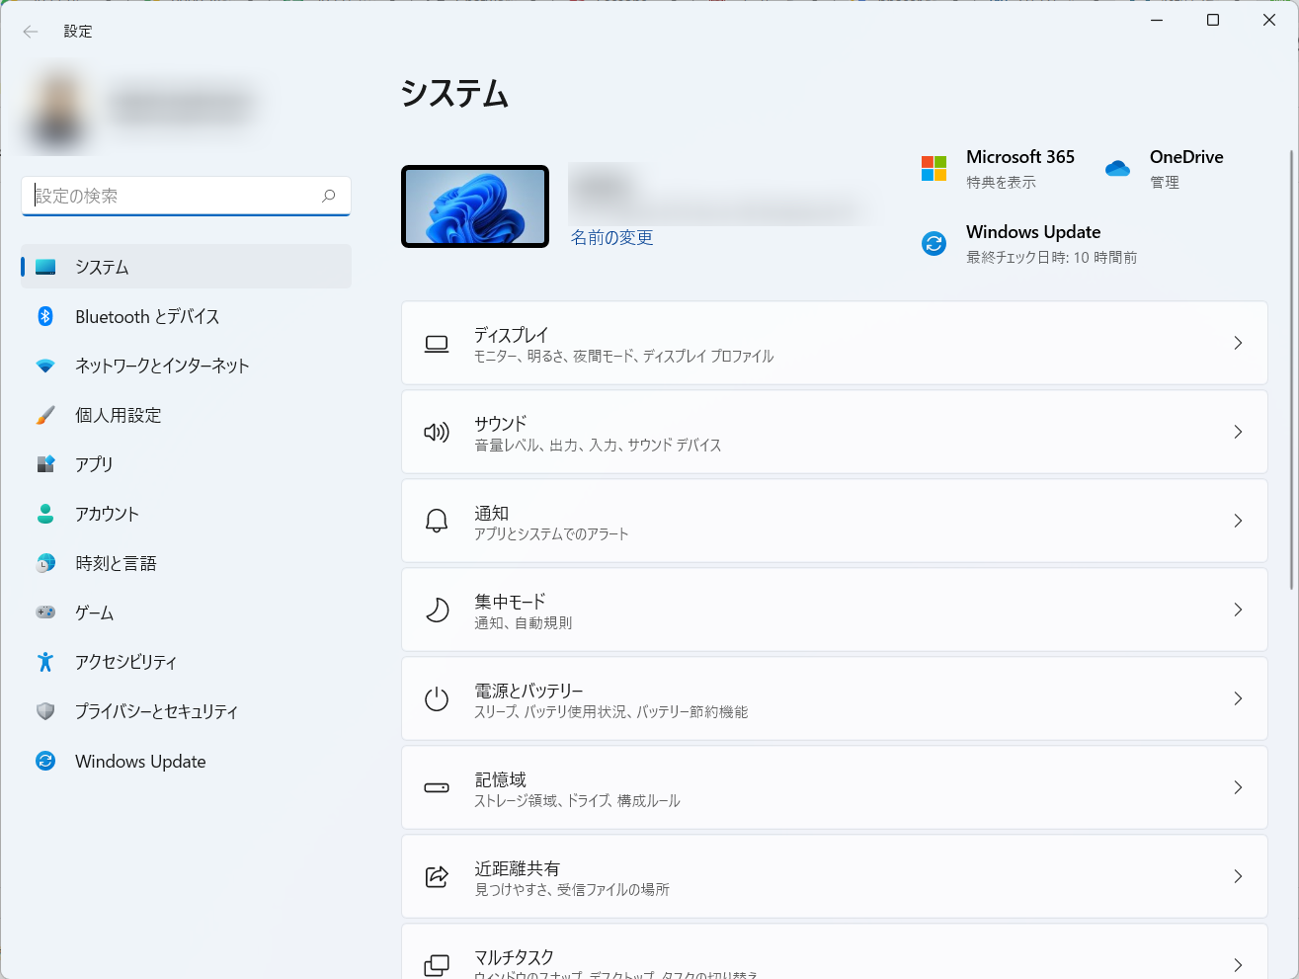The height and width of the screenshot is (979, 1299).
Task: Click the desktop wallpaper thumbnail
Action: (475, 206)
